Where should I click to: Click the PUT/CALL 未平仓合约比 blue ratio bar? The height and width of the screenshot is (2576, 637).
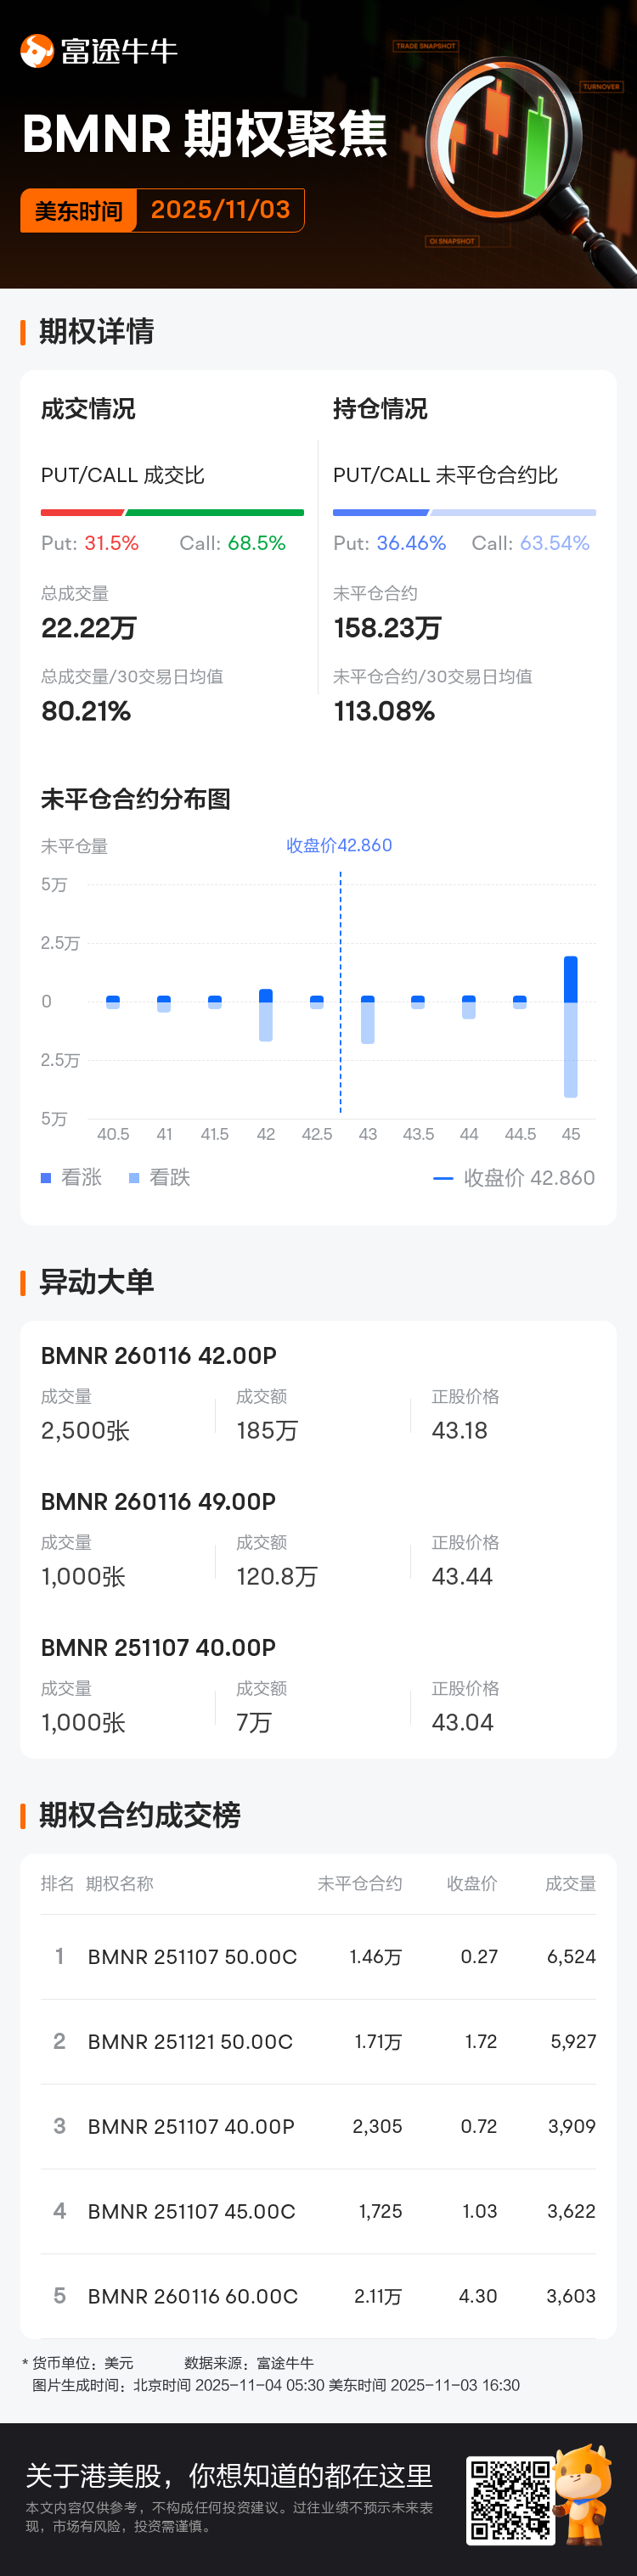[464, 512]
